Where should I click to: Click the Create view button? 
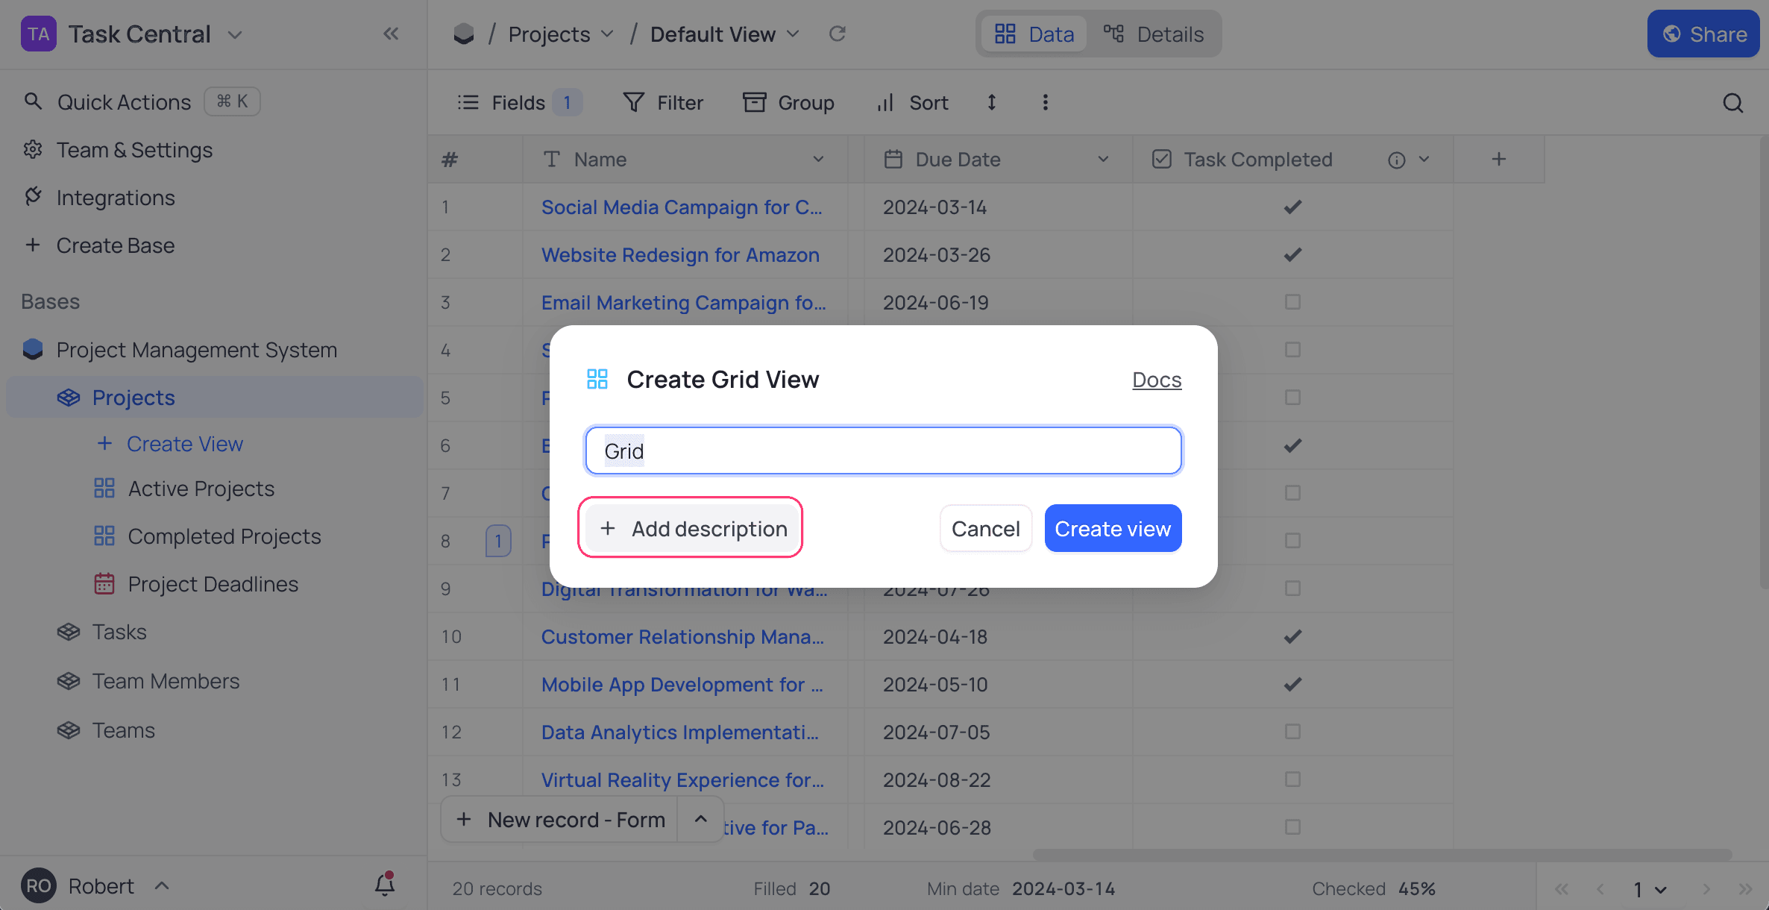(x=1112, y=528)
